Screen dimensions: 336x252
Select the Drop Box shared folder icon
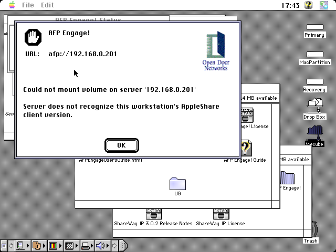point(314,106)
